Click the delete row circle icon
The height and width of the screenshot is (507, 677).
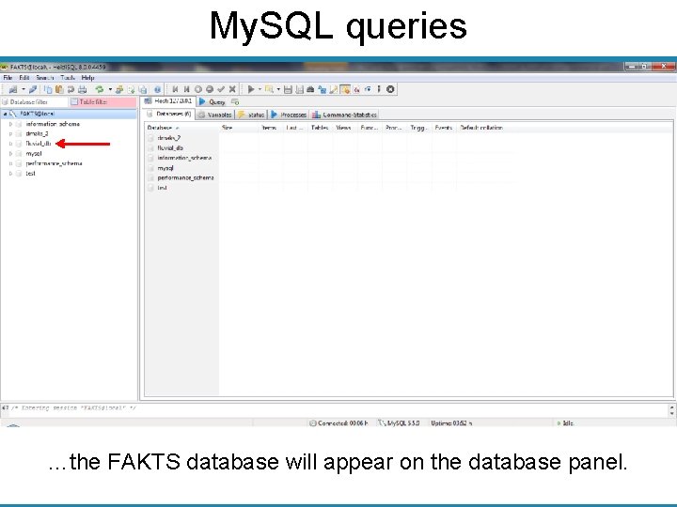click(x=210, y=89)
